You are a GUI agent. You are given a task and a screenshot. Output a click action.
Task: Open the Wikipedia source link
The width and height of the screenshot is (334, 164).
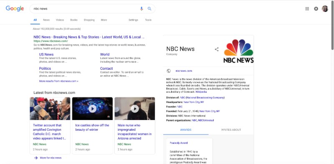(x=201, y=92)
